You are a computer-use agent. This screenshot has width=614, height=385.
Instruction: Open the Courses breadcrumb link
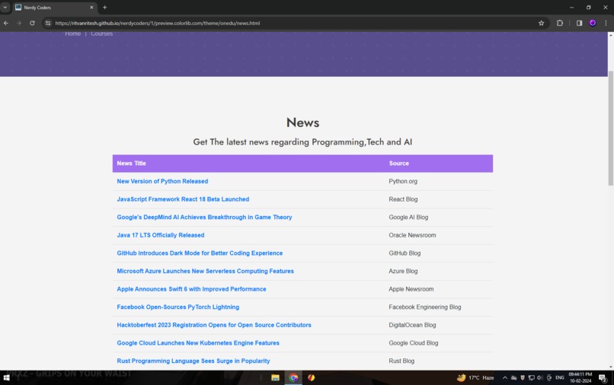(x=102, y=33)
